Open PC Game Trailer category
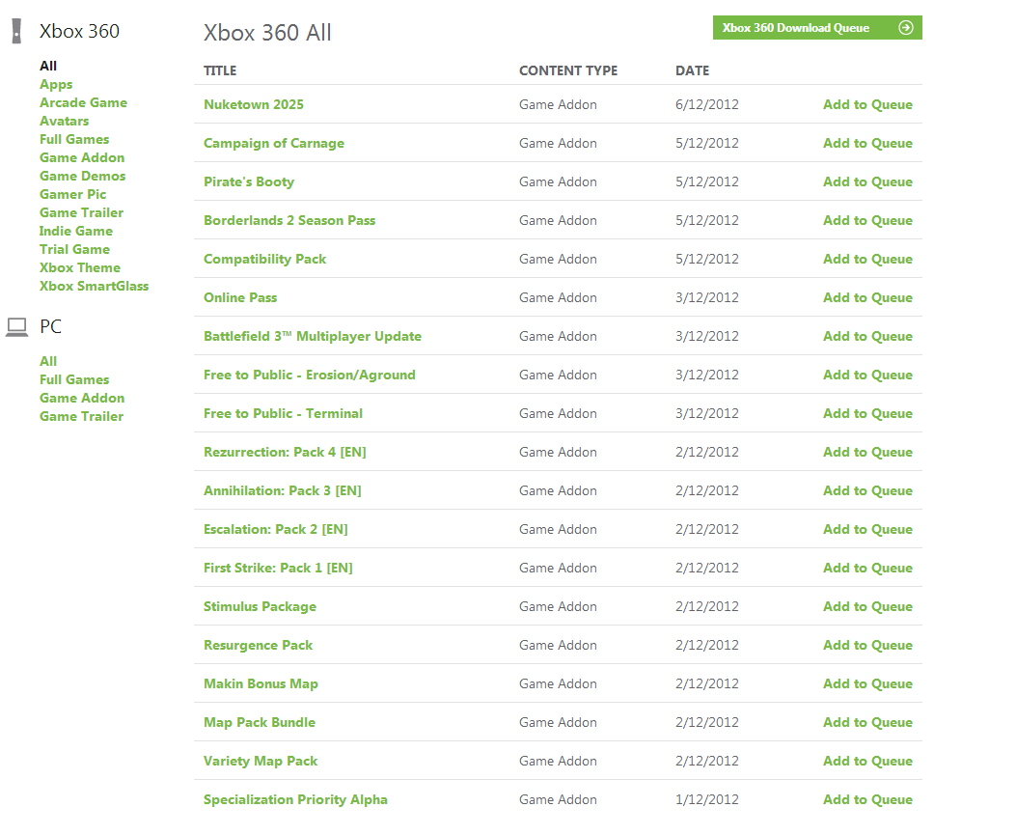1017x835 pixels. [81, 416]
